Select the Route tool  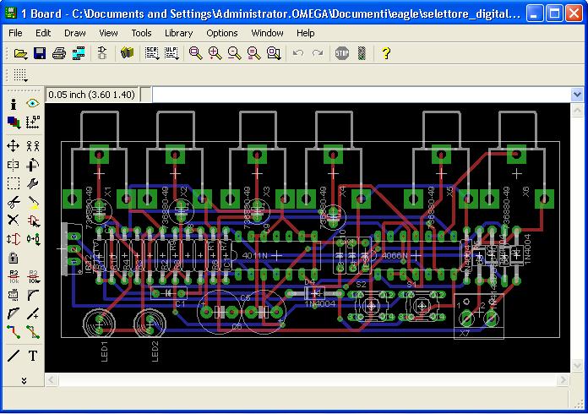[14, 332]
